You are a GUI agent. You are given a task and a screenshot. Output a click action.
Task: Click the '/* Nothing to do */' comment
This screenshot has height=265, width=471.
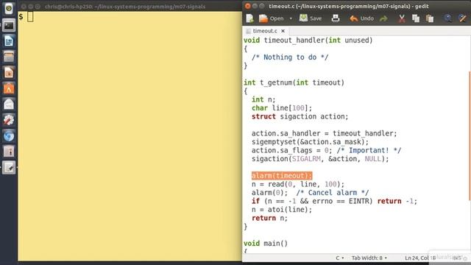(x=290, y=57)
